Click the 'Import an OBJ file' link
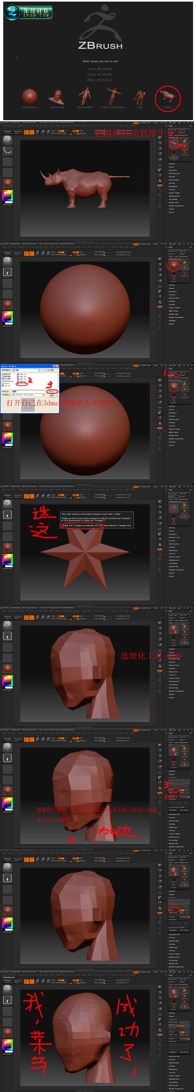This screenshot has height=1092, width=194. [x=100, y=74]
